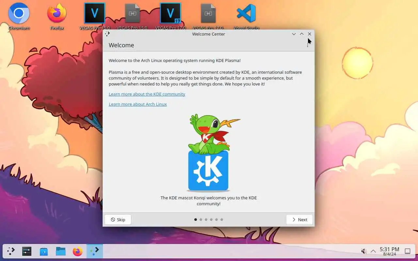This screenshot has height=261, width=418.
Task: Open System Settings from the taskbar
Action: click(x=27, y=251)
